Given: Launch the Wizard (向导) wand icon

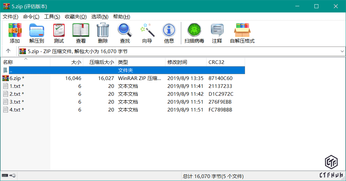Looking at the screenshot, I should click(147, 33).
